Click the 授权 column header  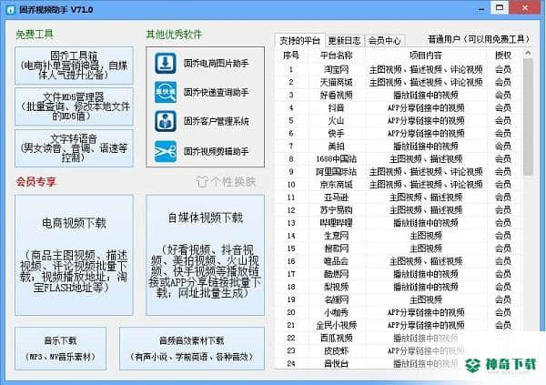(503, 56)
